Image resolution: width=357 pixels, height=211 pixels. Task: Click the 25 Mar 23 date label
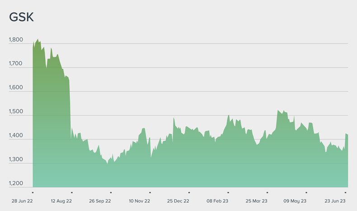(x=257, y=201)
